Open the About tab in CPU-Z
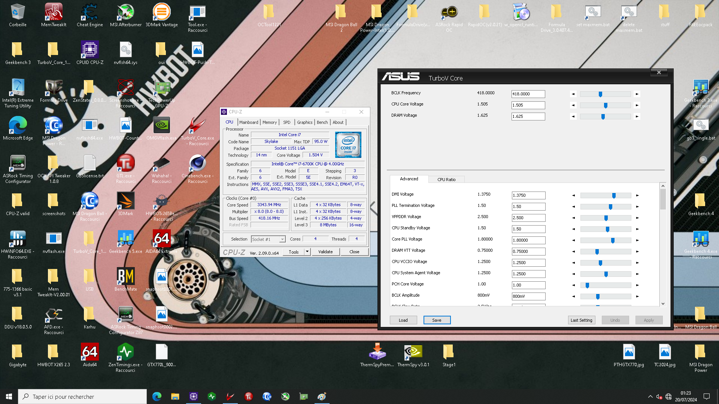This screenshot has height=404, width=719. tap(338, 122)
